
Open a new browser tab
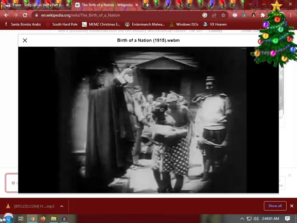pos(148,5)
